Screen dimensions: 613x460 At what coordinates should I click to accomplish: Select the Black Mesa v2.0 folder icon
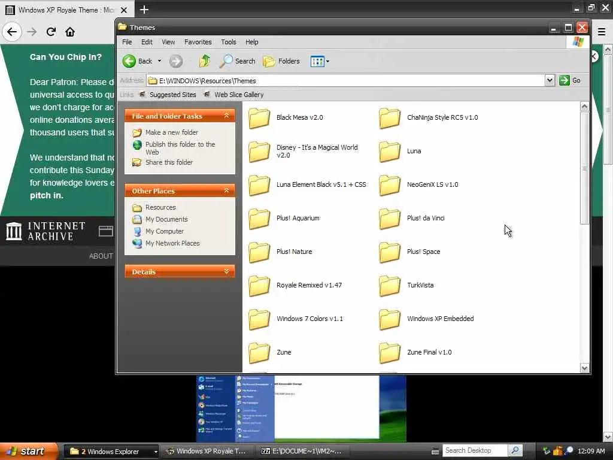coord(259,118)
